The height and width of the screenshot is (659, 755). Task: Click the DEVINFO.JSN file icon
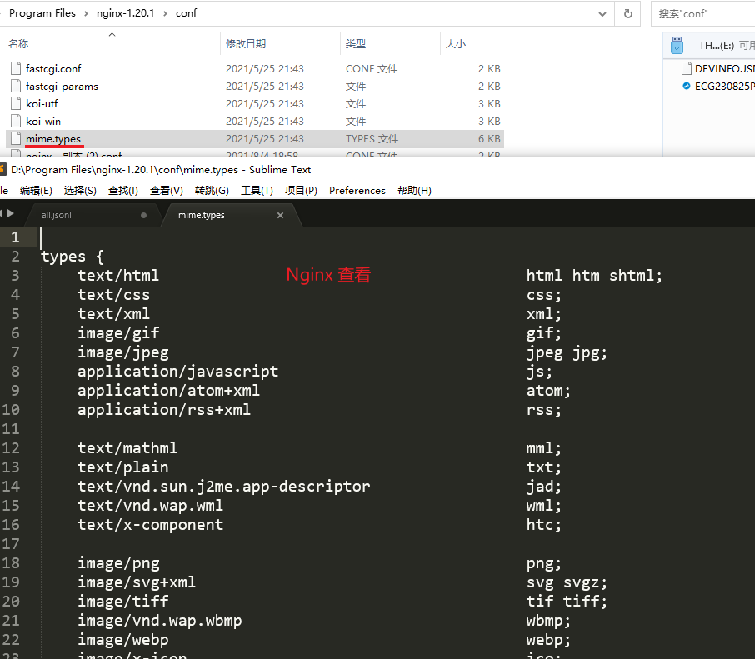[687, 68]
